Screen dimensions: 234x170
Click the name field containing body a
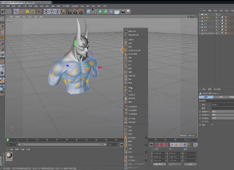[223, 104]
